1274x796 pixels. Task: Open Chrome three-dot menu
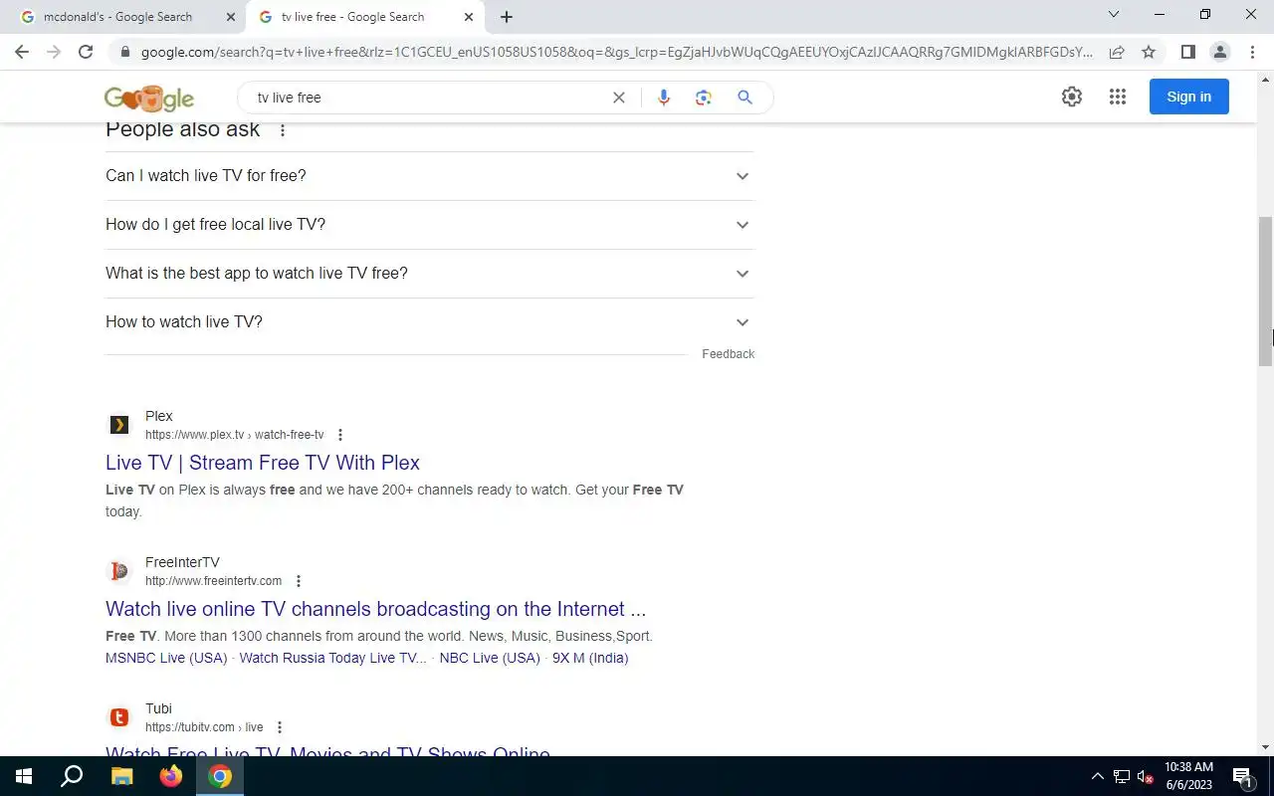pos(1252,52)
